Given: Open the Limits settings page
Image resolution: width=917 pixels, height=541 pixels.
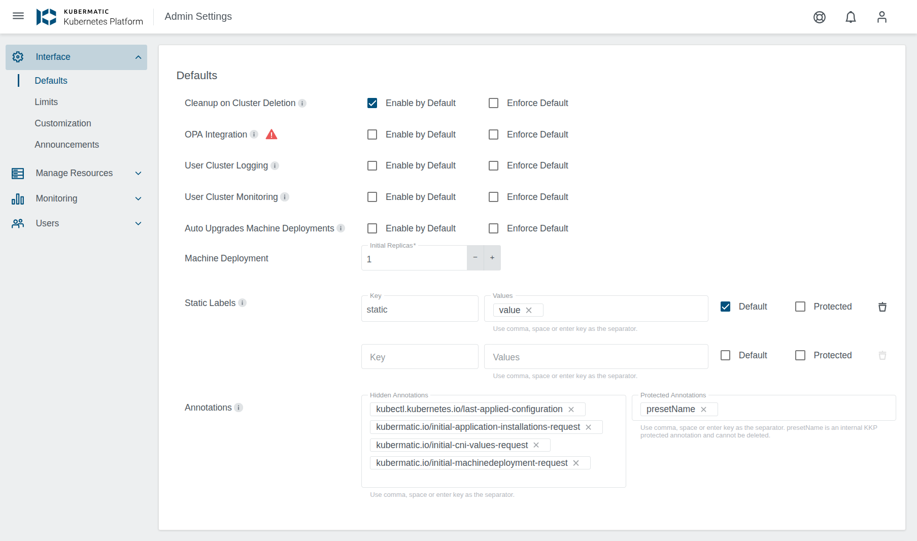Looking at the screenshot, I should (46, 102).
